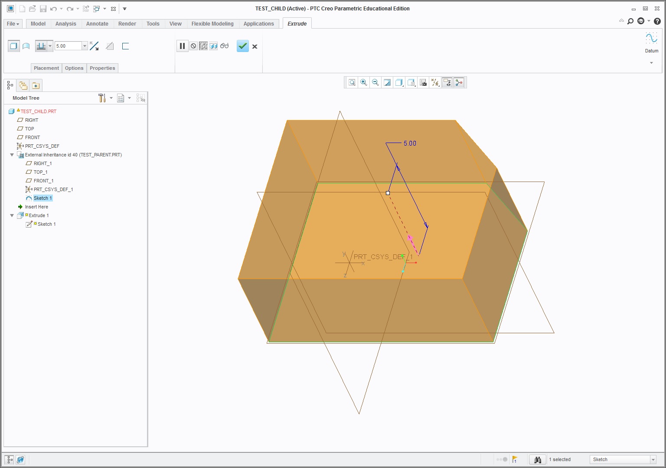Switch to the Flexible Modeling tab

(x=212, y=24)
